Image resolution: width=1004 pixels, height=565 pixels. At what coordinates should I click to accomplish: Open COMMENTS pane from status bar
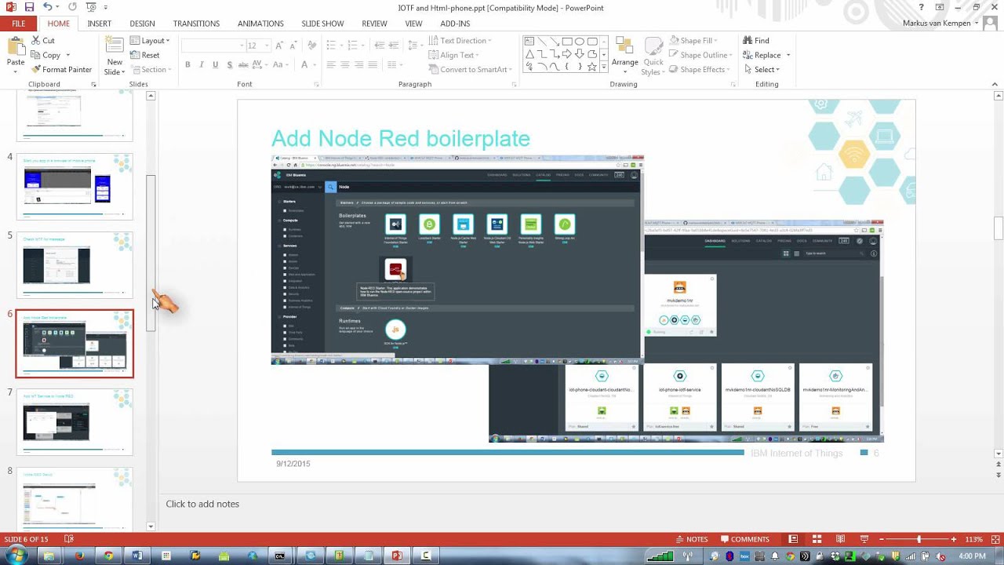point(744,539)
